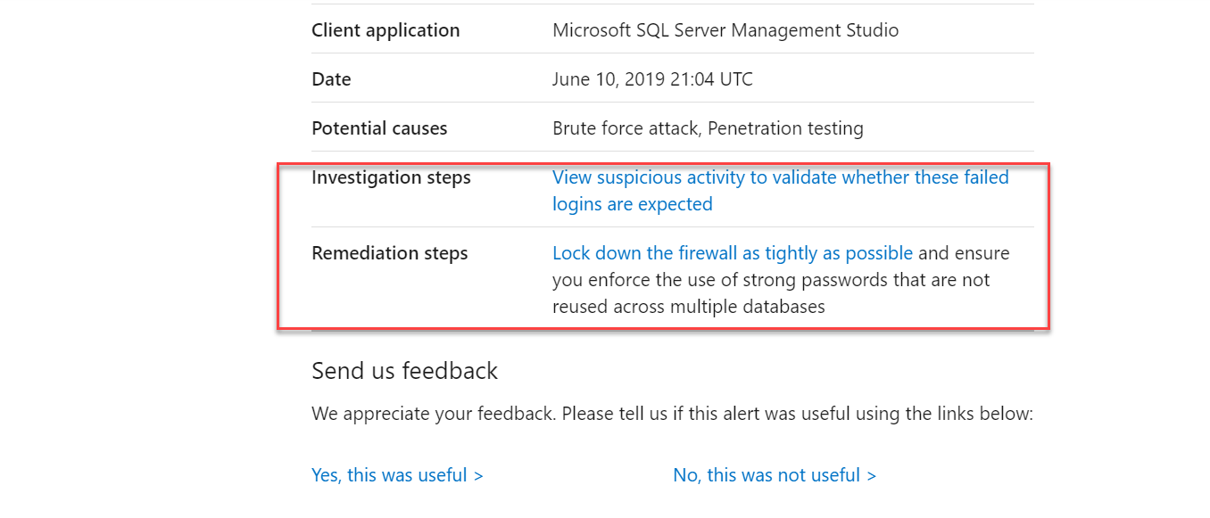This screenshot has height=518, width=1210.
Task: Click the strong passwords remediation sentence
Action: (x=771, y=280)
